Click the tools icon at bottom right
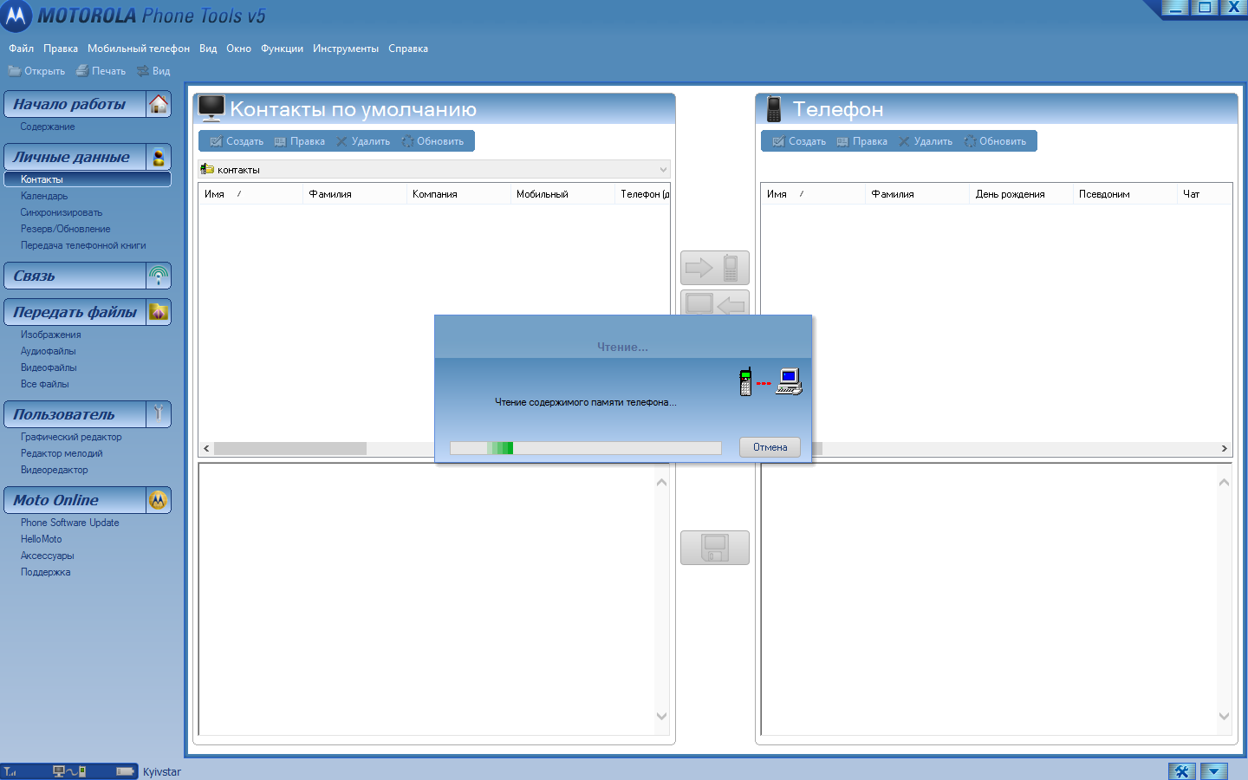1248x780 pixels. coord(1182,771)
